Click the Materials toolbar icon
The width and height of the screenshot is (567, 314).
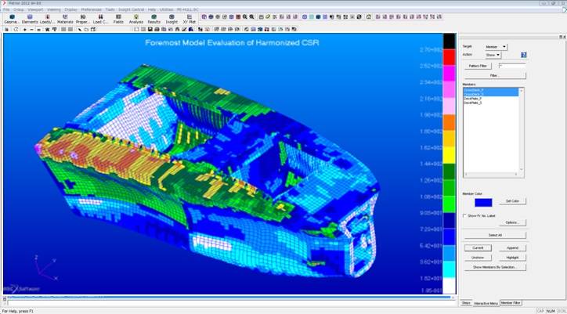[65, 17]
